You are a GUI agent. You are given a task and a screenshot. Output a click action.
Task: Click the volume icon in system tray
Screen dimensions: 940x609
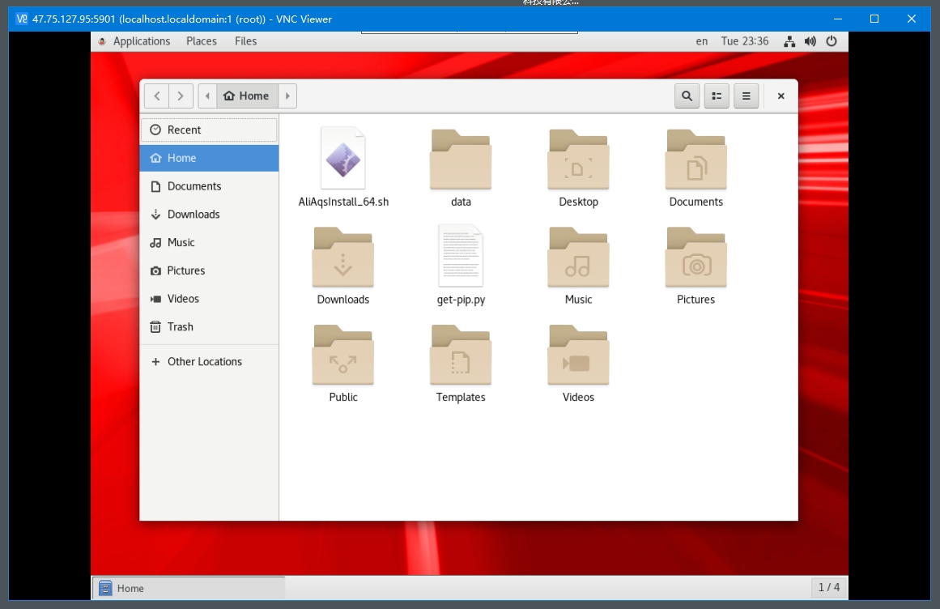pos(810,41)
